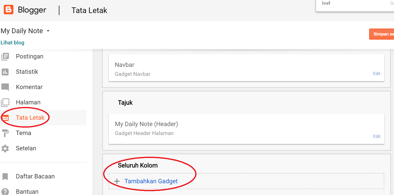This screenshot has width=394, height=195.
Task: Click the Blogger logo icon
Action: point(8,10)
